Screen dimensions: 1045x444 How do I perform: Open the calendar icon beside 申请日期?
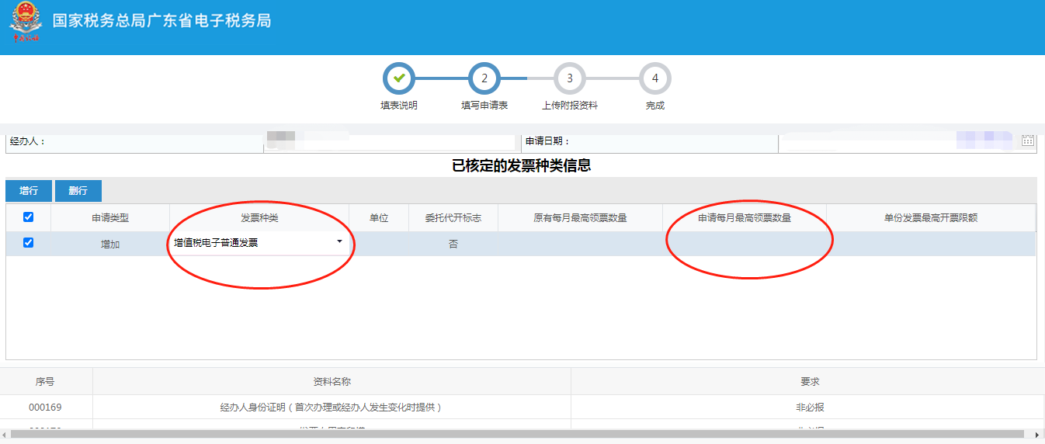pos(1029,140)
